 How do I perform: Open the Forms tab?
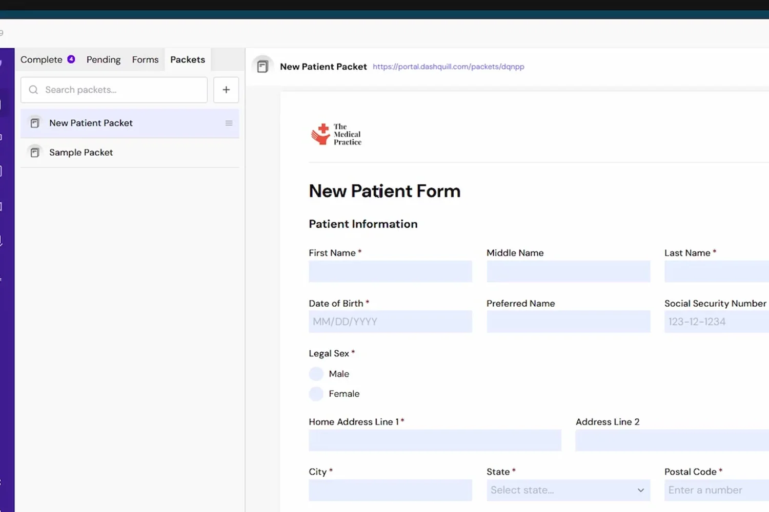146,59
